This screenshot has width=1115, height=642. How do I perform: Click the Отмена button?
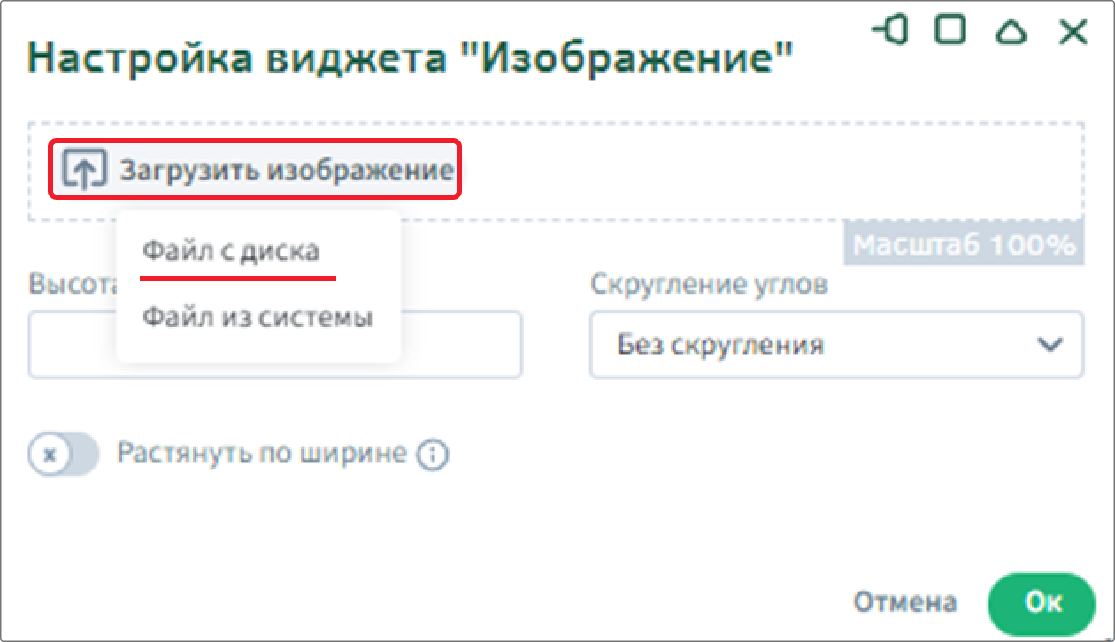coord(904,602)
